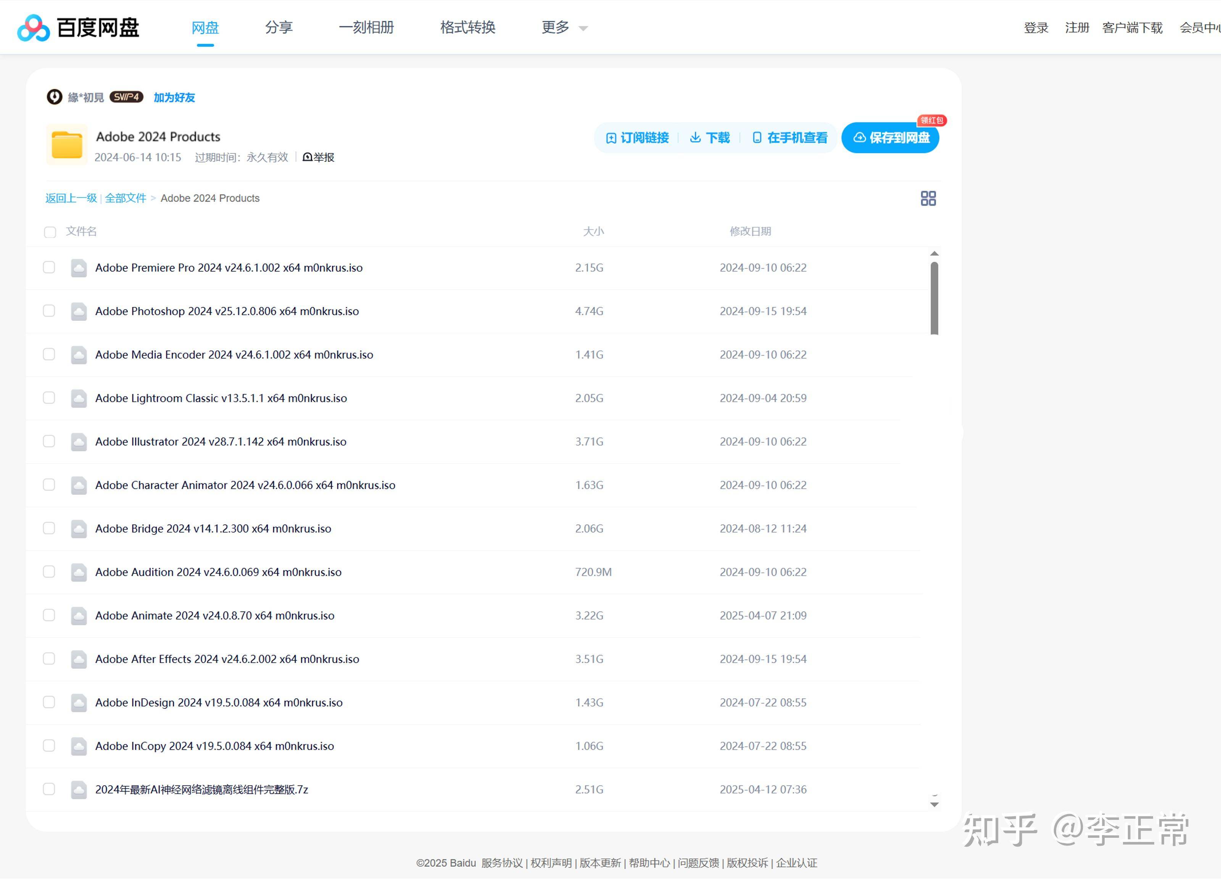The height and width of the screenshot is (879, 1221).
Task: Check Adobe InCopy 2024 checkbox
Action: coord(49,745)
